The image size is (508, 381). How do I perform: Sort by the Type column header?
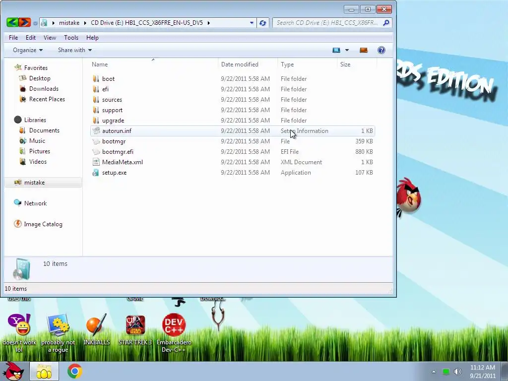tap(308, 64)
